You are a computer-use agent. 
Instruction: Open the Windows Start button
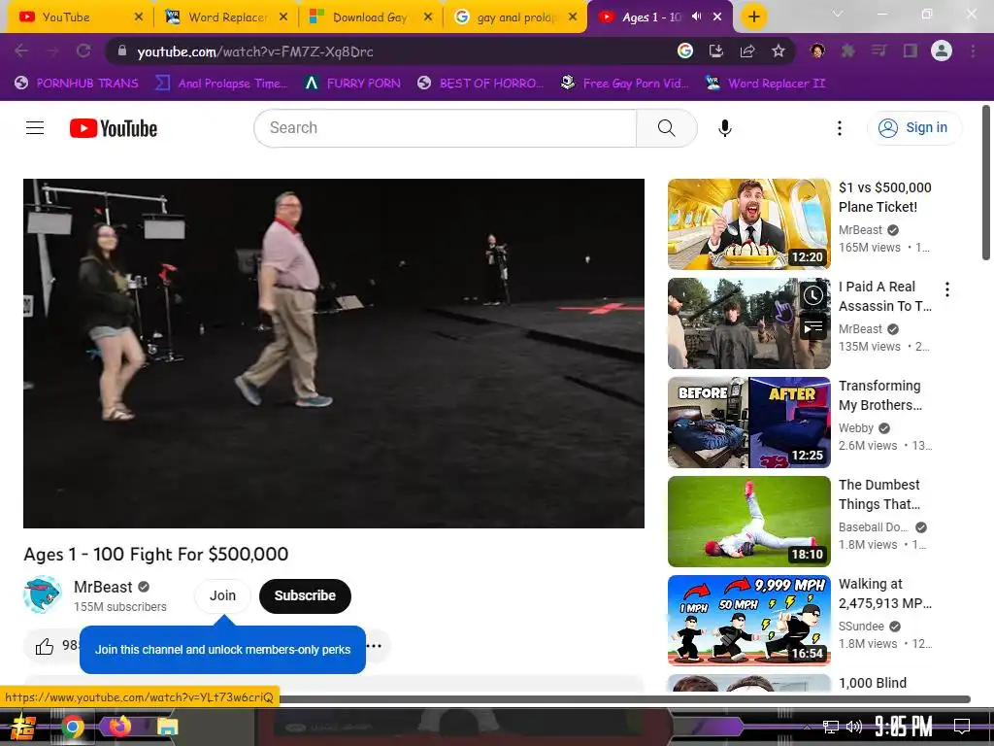21,727
